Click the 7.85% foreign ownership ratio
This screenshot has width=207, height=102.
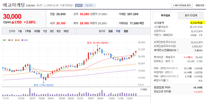[199, 50]
